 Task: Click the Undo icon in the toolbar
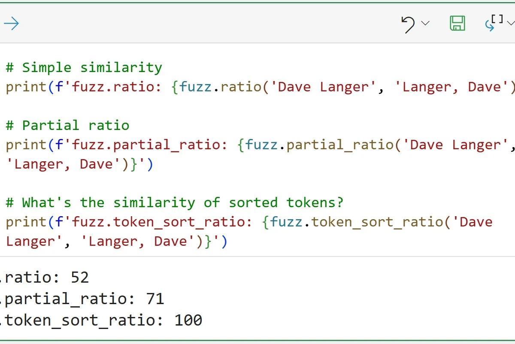[x=409, y=24]
